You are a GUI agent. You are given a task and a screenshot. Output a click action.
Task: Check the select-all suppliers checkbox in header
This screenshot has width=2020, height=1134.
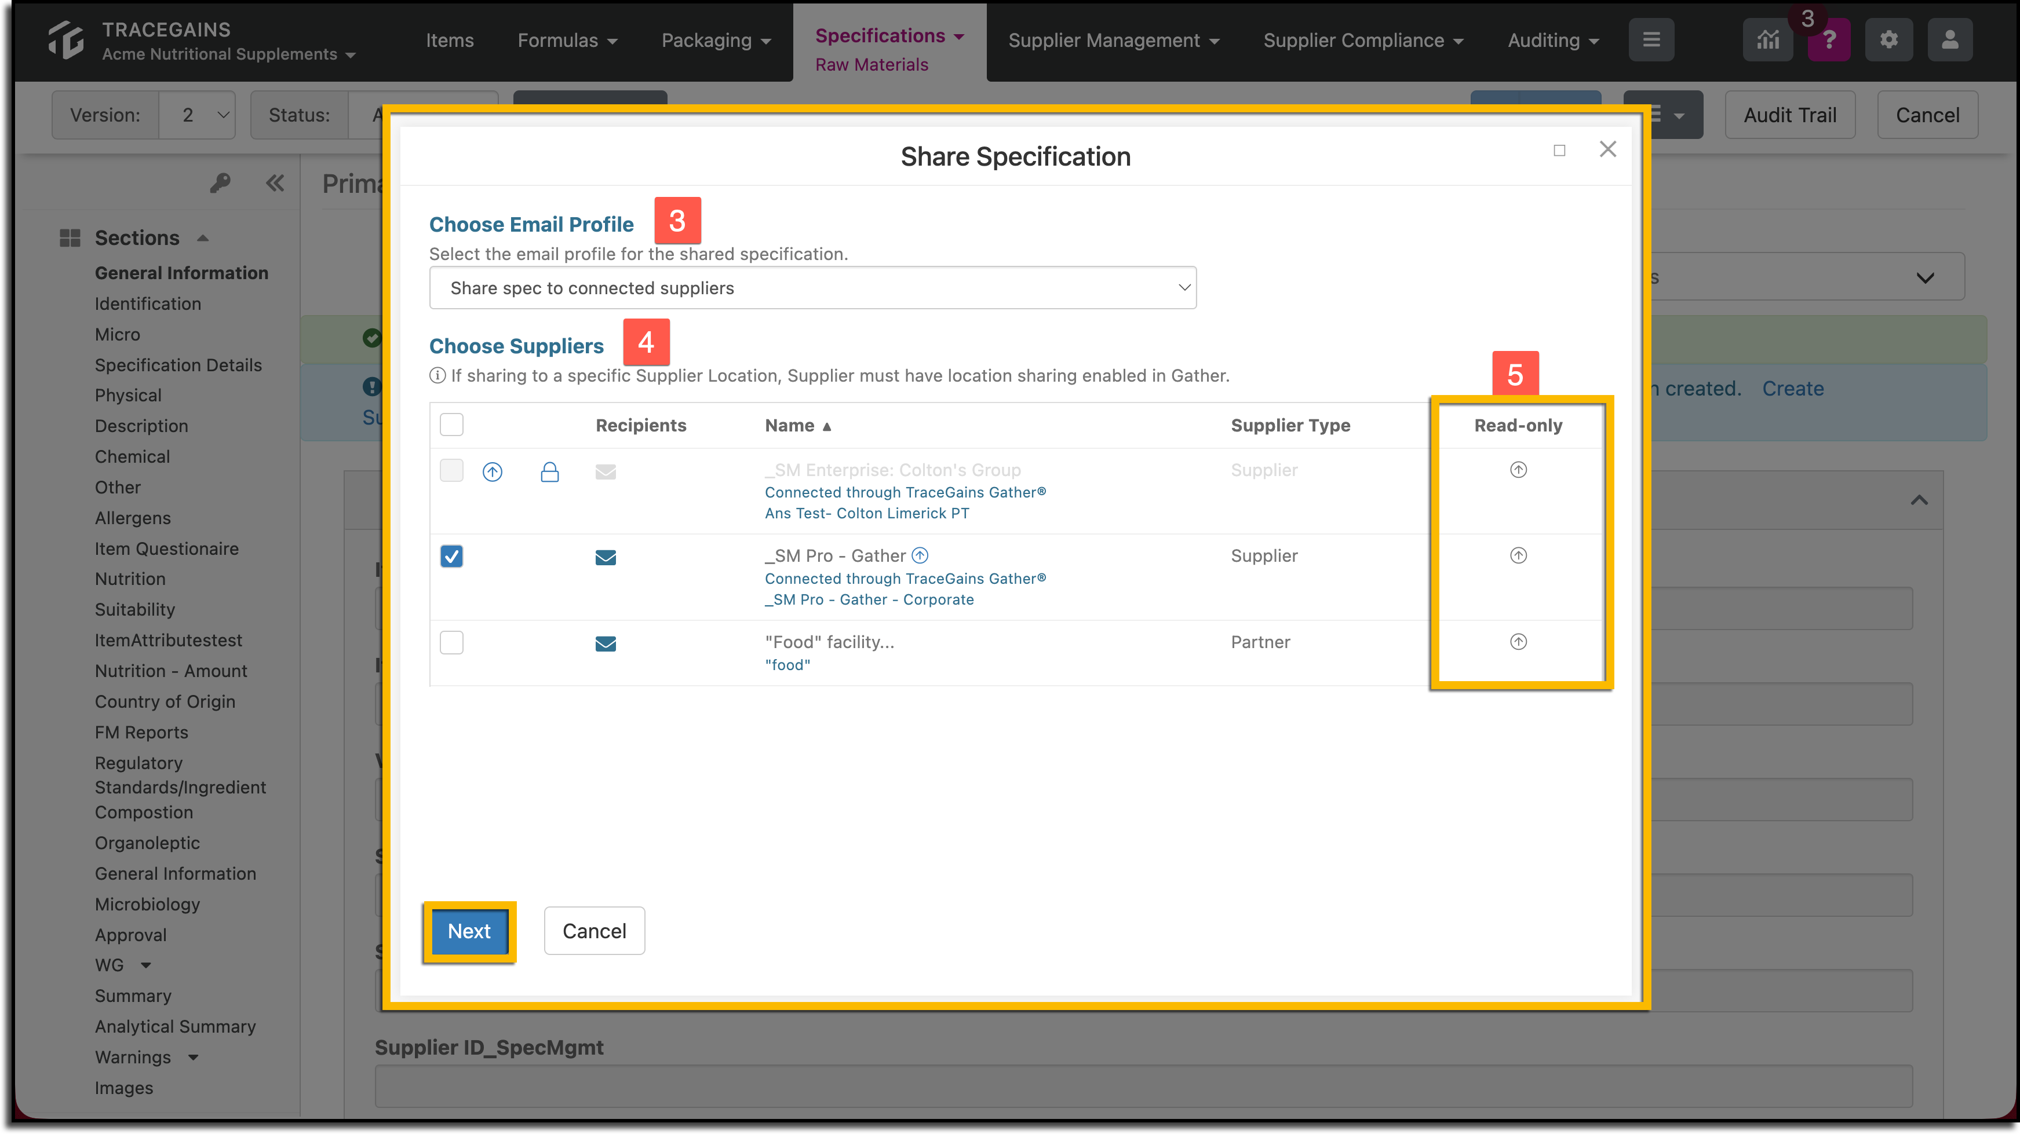coord(451,425)
